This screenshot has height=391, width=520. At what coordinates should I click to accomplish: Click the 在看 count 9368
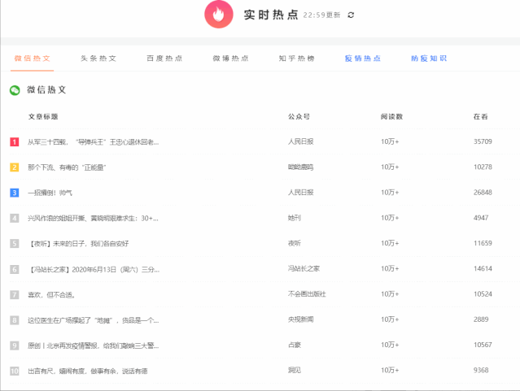point(481,371)
